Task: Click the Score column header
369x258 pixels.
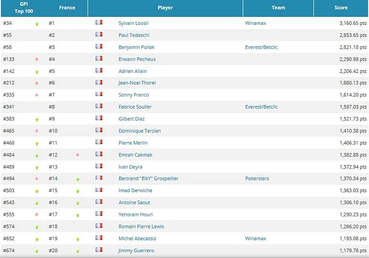Action: tap(341, 8)
